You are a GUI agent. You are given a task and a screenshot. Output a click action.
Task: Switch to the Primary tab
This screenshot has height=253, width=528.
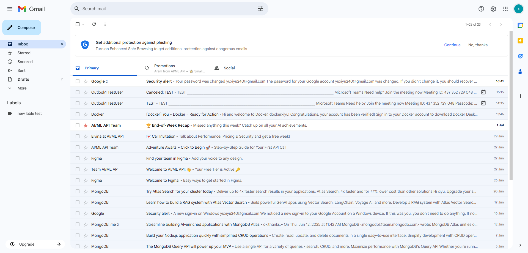(105, 68)
